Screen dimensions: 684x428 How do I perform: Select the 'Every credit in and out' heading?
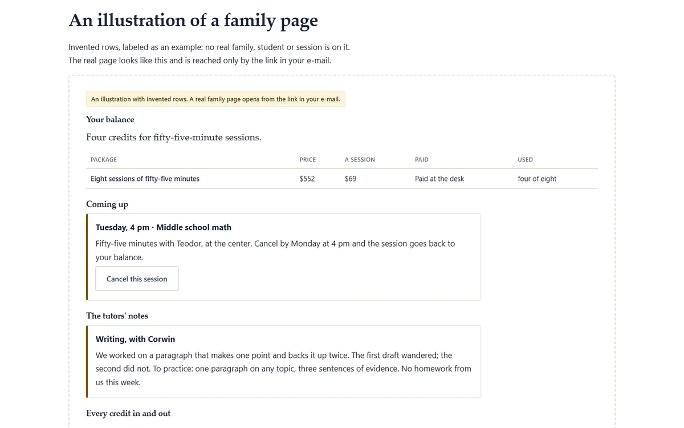pos(128,413)
